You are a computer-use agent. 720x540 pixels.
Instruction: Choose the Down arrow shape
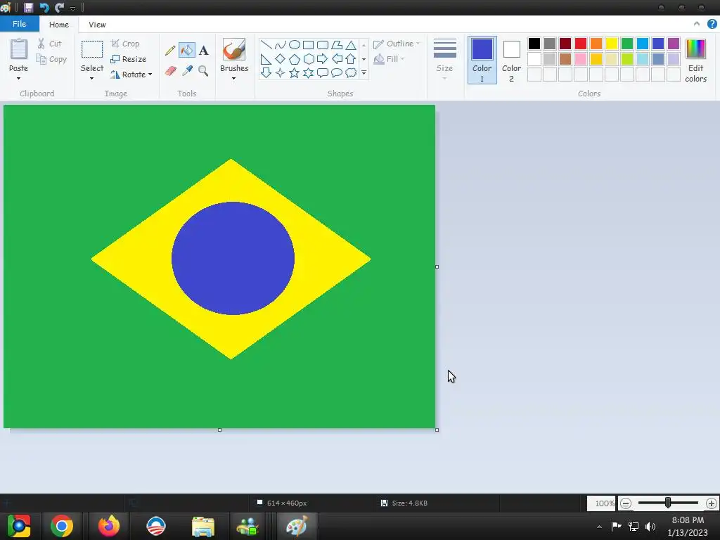(x=266, y=72)
